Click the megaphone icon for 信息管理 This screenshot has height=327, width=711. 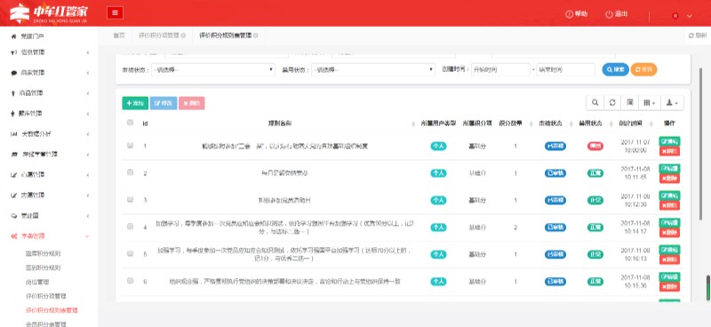pyautogui.click(x=13, y=52)
